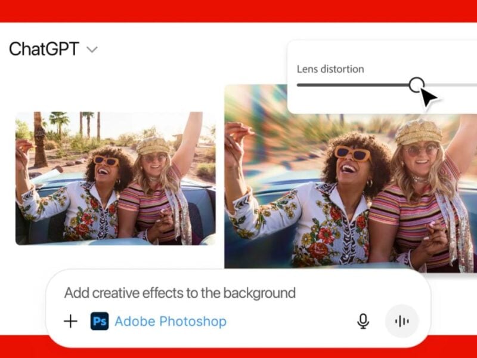Click the Lens distortion panel title
This screenshot has width=477, height=358.
[x=330, y=69]
